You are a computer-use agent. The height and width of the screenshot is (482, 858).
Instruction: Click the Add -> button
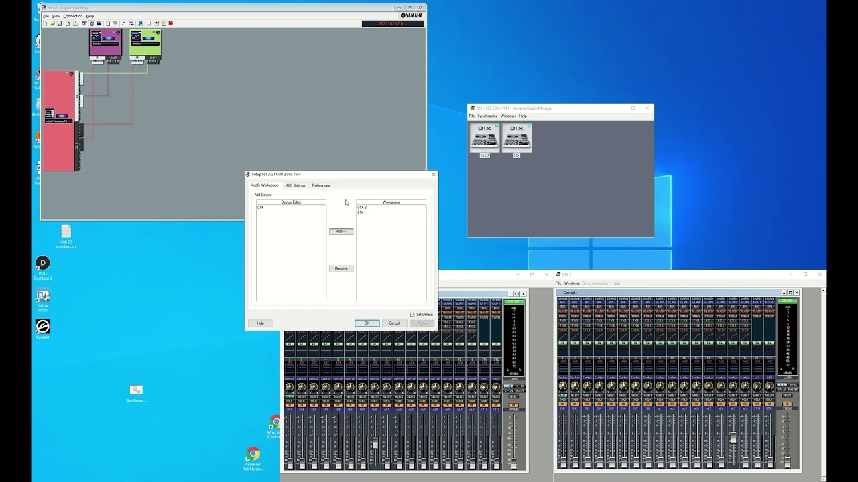coord(341,232)
